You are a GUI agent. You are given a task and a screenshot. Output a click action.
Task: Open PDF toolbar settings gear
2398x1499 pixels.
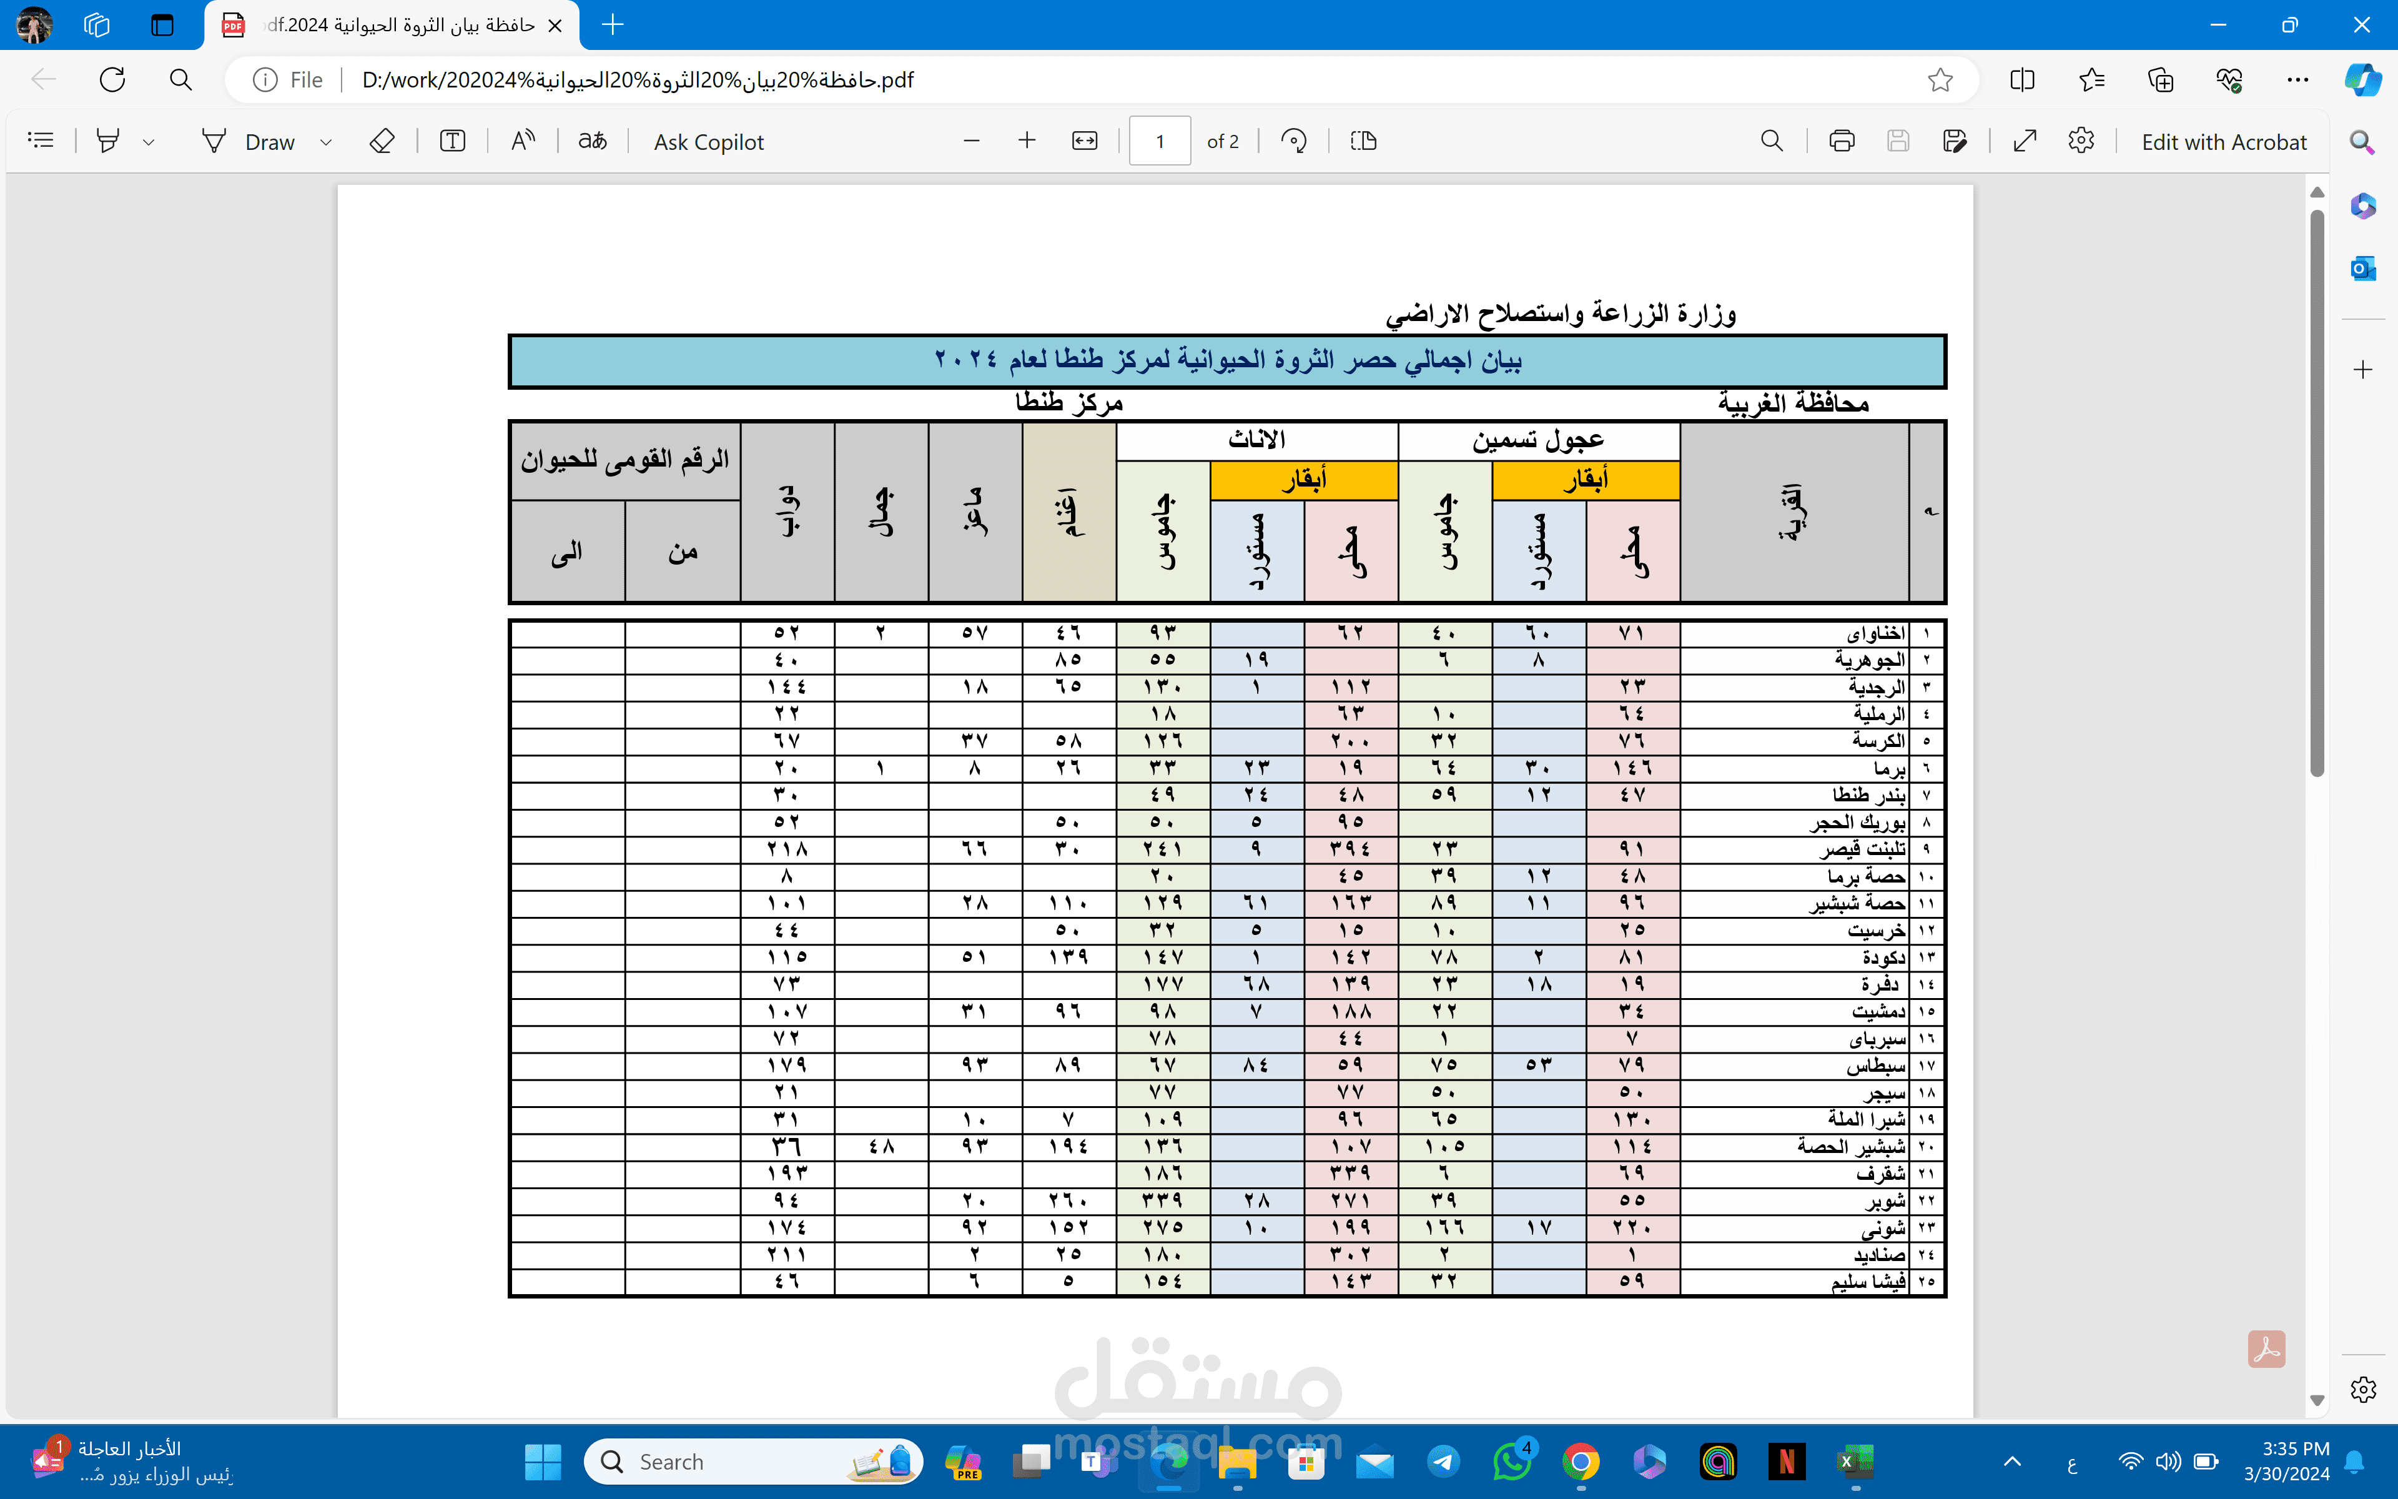click(2081, 141)
